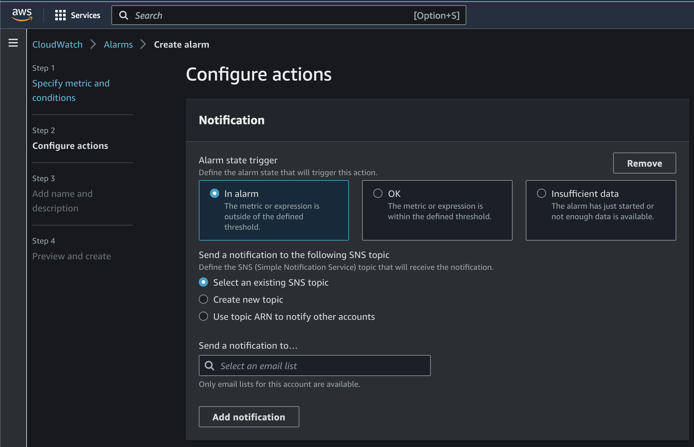The height and width of the screenshot is (447, 694).
Task: Click the Remove notification button
Action: coord(644,162)
